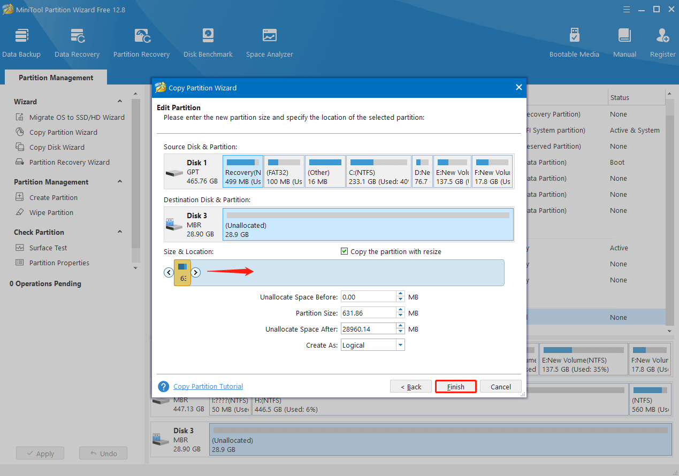
Task: Select the (Other) 16 MB source partition
Action: pos(325,172)
